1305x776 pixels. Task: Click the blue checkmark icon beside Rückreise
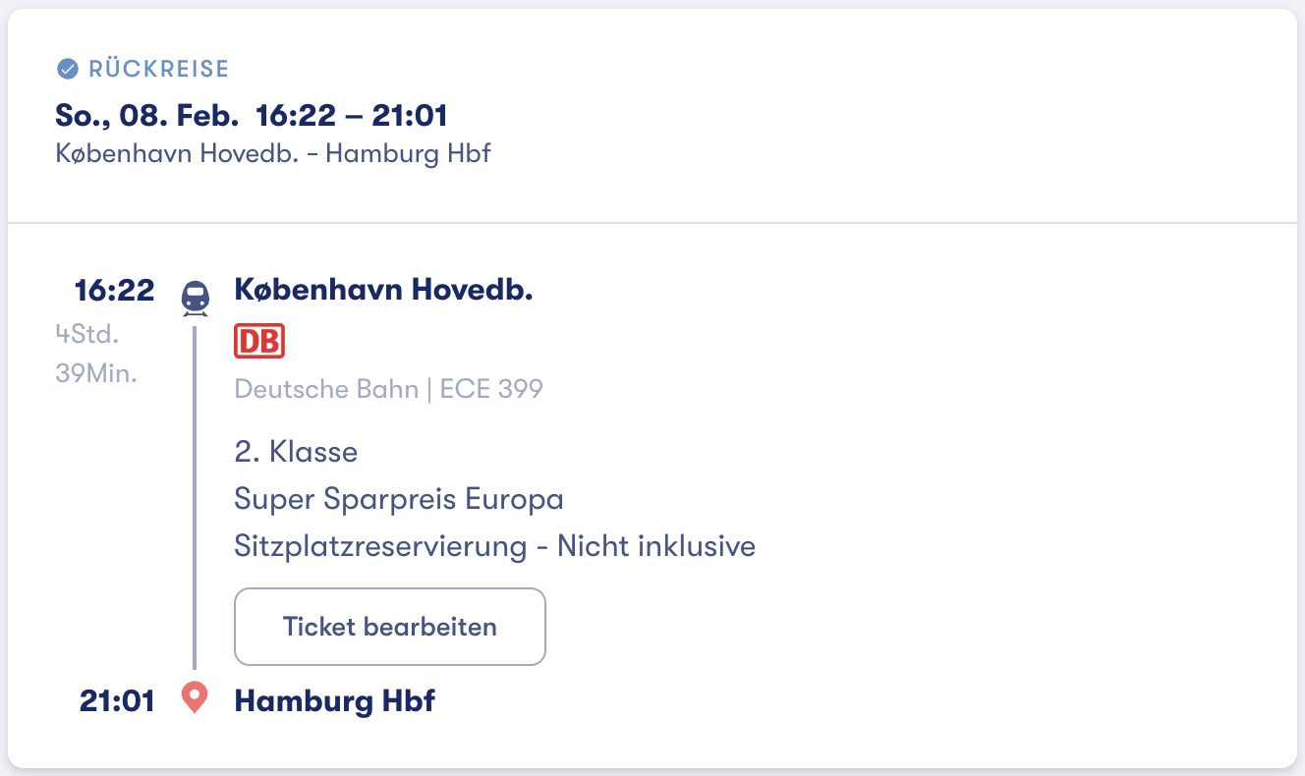point(68,69)
